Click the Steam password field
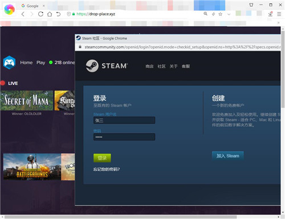 124,137
